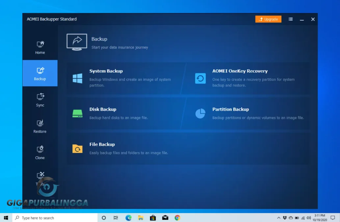The width and height of the screenshot is (340, 222).
Task: Minimize the AOMEI Backupper window
Action: (x=302, y=19)
